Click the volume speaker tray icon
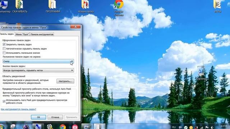The height and width of the screenshot is (129, 230). click(212, 128)
